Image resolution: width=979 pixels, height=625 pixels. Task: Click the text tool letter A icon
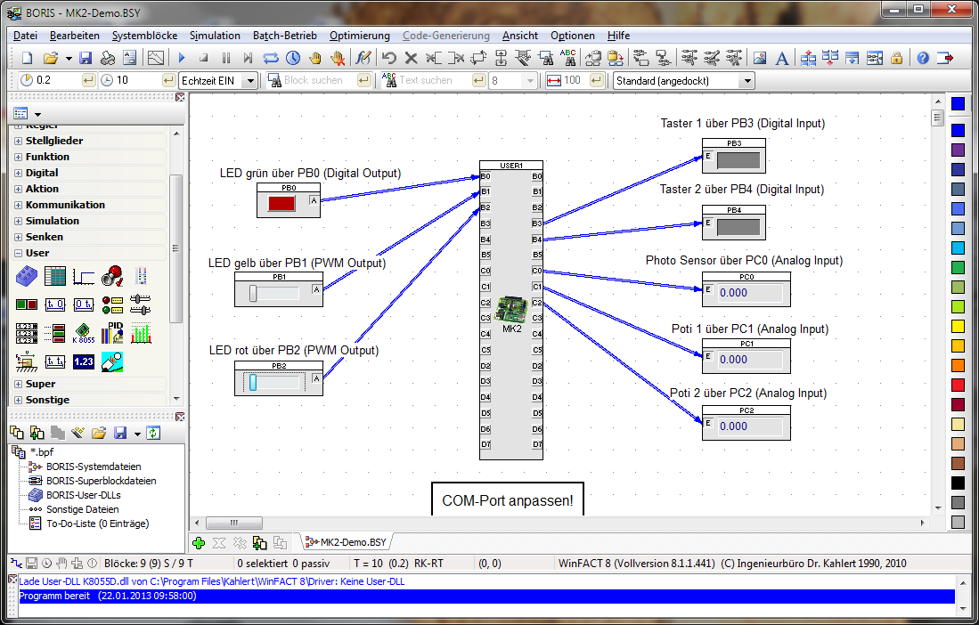point(782,59)
